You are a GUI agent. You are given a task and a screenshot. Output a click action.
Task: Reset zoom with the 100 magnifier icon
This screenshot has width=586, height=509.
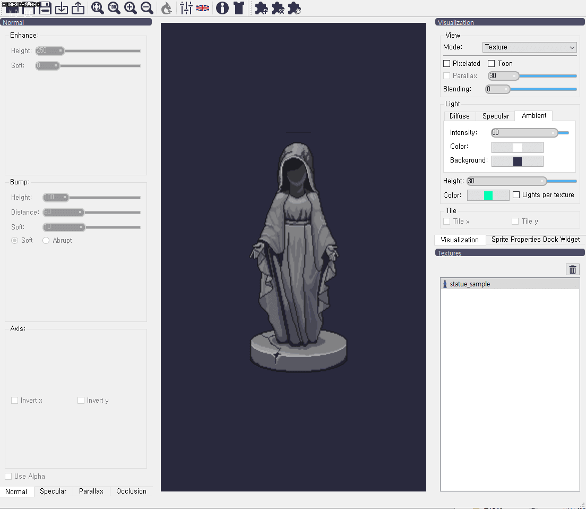tap(114, 8)
